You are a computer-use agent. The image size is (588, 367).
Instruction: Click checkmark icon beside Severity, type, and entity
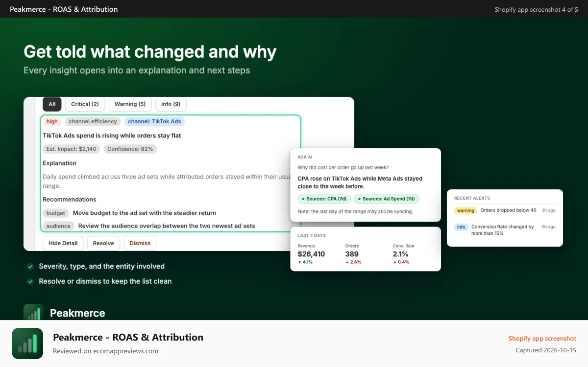[30, 267]
